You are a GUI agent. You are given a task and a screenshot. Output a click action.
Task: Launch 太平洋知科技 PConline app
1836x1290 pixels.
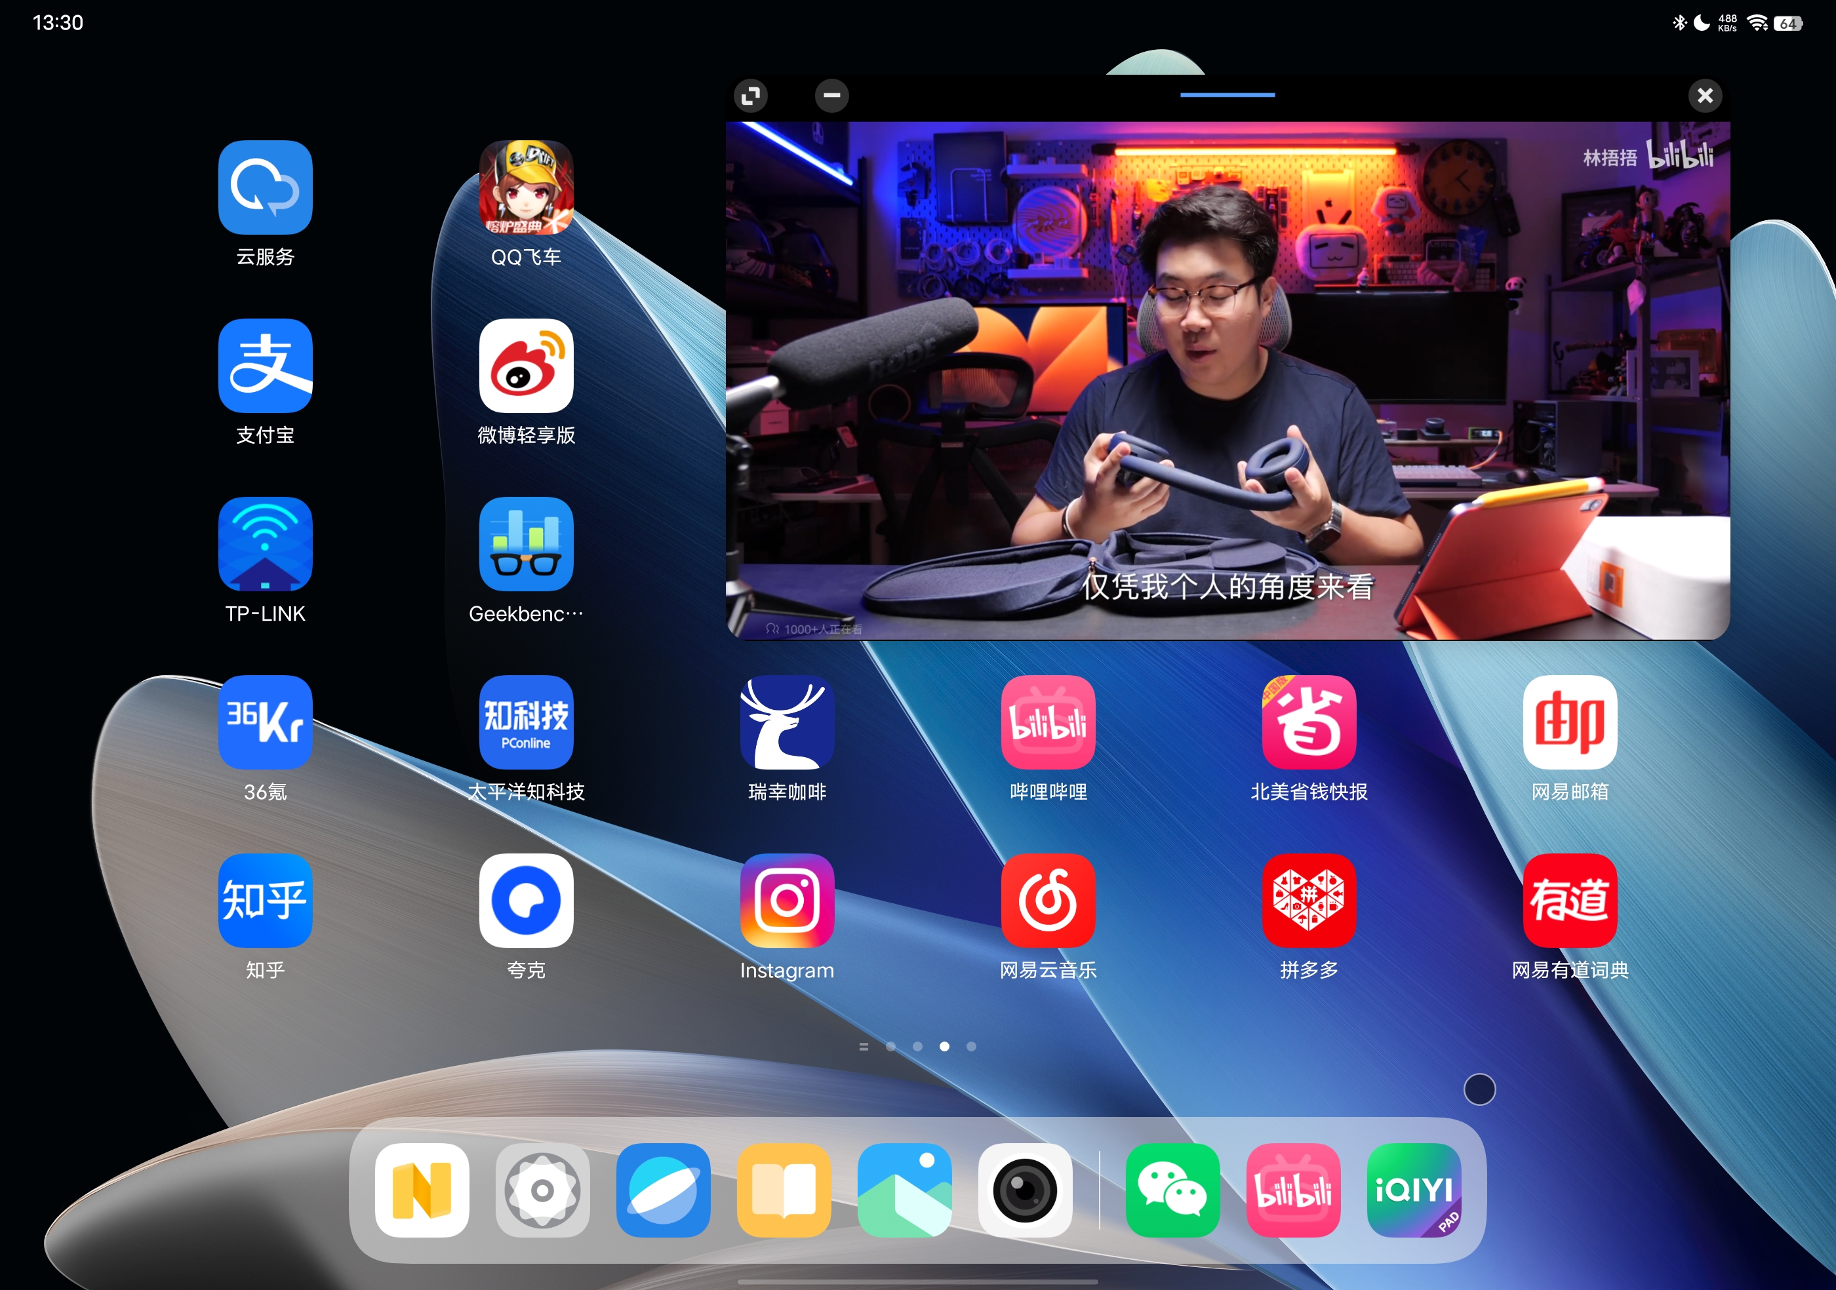525,722
